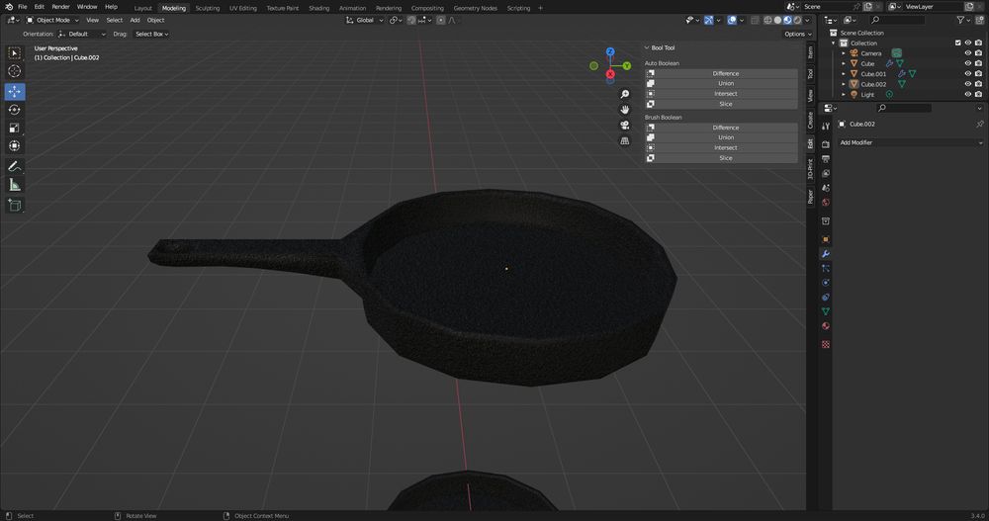The image size is (989, 521).
Task: Click the Z axis on navigation gizmo
Action: [x=610, y=51]
